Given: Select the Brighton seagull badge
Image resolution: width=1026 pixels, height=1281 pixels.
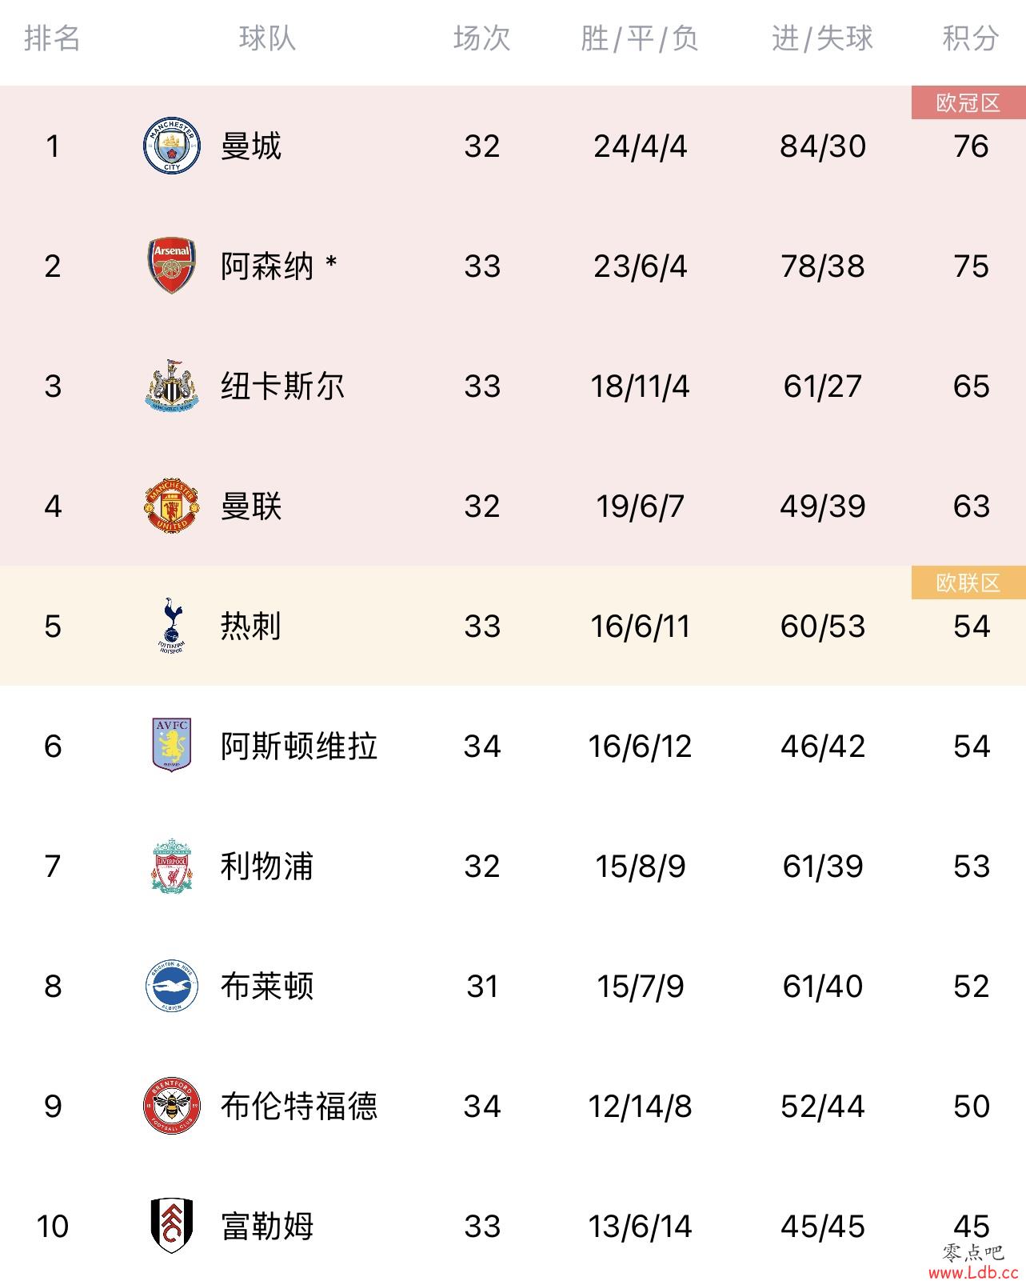Looking at the screenshot, I should coord(172,986).
